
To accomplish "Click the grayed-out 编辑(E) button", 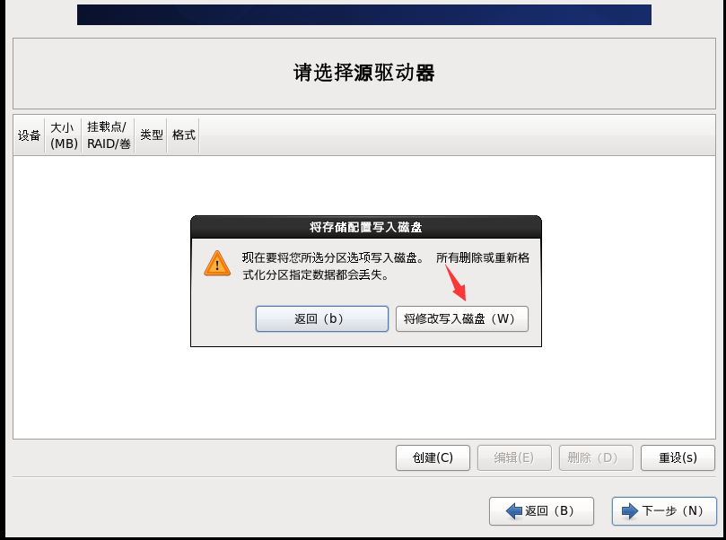I will pyautogui.click(x=514, y=458).
